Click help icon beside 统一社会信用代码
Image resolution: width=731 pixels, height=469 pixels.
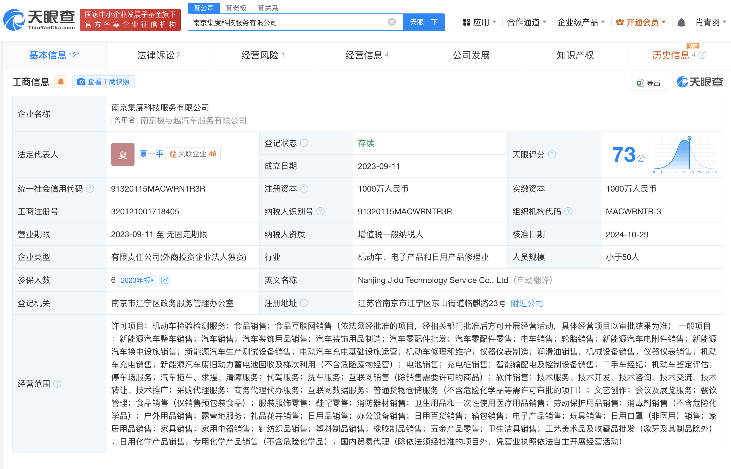click(90, 189)
